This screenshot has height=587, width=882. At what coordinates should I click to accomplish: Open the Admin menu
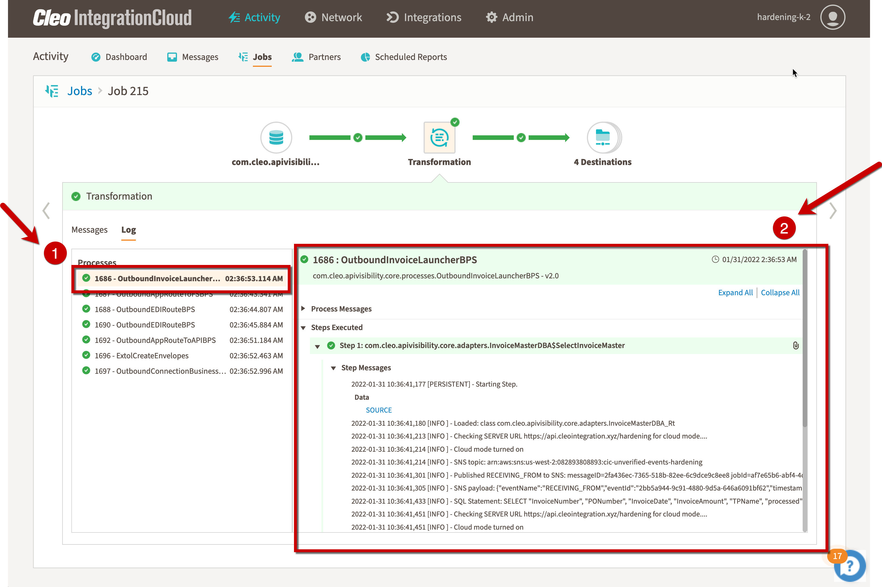509,17
